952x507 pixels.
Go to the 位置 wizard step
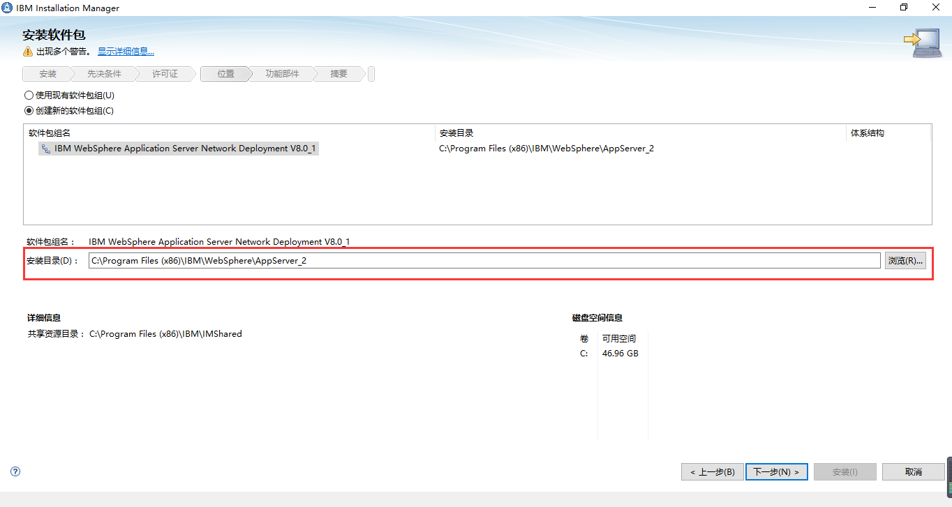(225, 74)
